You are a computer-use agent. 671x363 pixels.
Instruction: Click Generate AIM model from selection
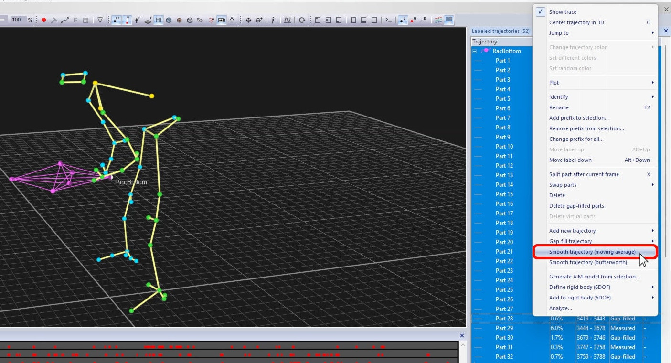[x=594, y=277]
